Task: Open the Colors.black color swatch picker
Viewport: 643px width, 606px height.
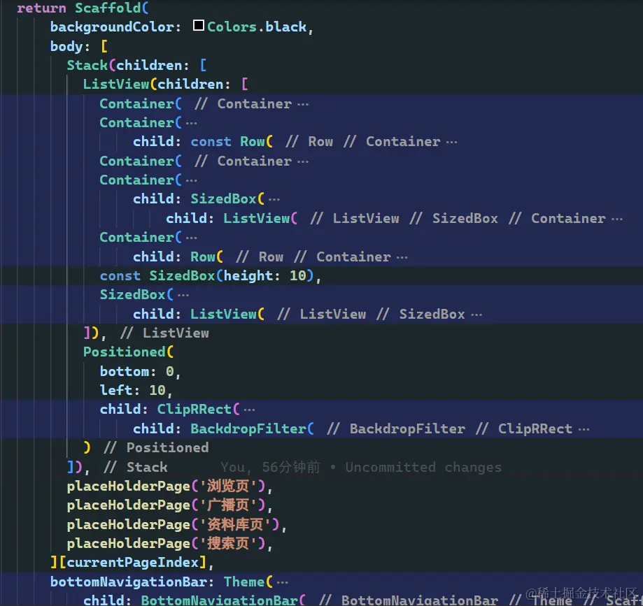Action: click(x=199, y=25)
